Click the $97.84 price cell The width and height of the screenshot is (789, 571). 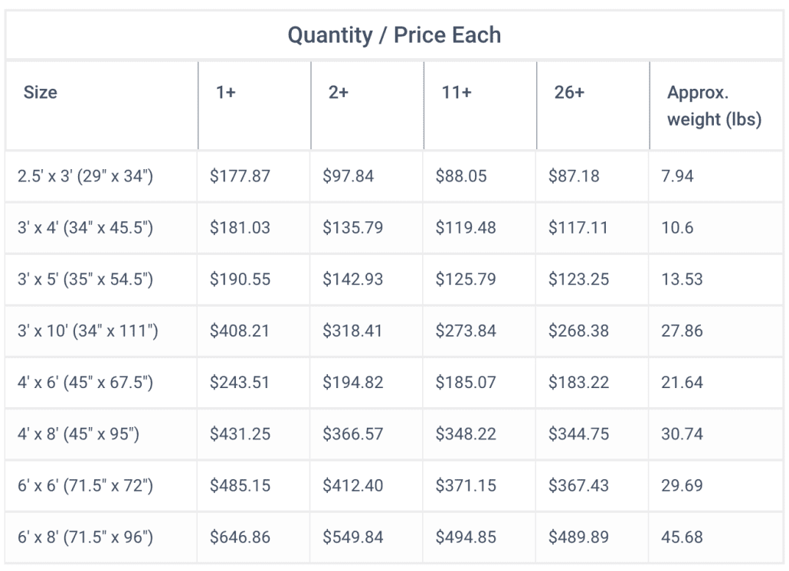pos(349,176)
